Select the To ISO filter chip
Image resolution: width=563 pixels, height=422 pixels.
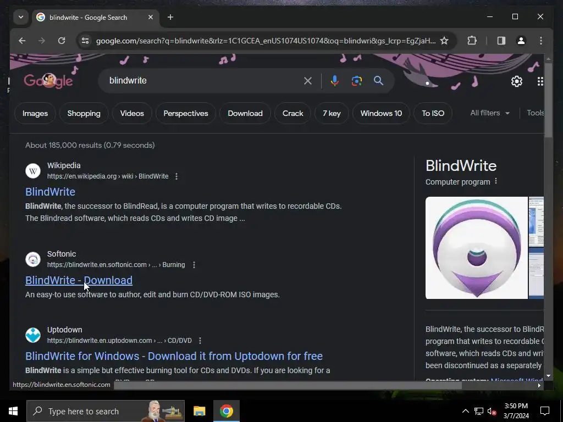pos(433,113)
